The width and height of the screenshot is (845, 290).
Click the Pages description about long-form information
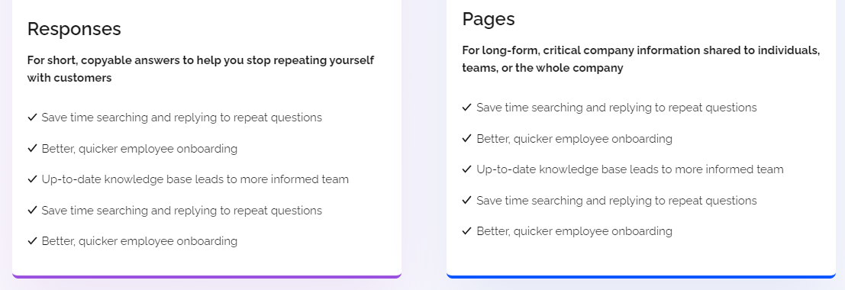click(641, 60)
